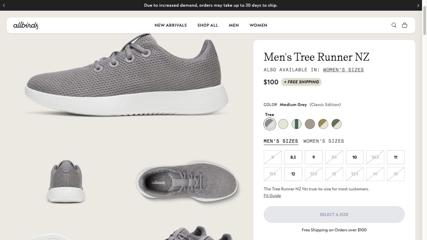The width and height of the screenshot is (427, 240).
Task: Select sold-out size 10.5
Action: click(375, 157)
